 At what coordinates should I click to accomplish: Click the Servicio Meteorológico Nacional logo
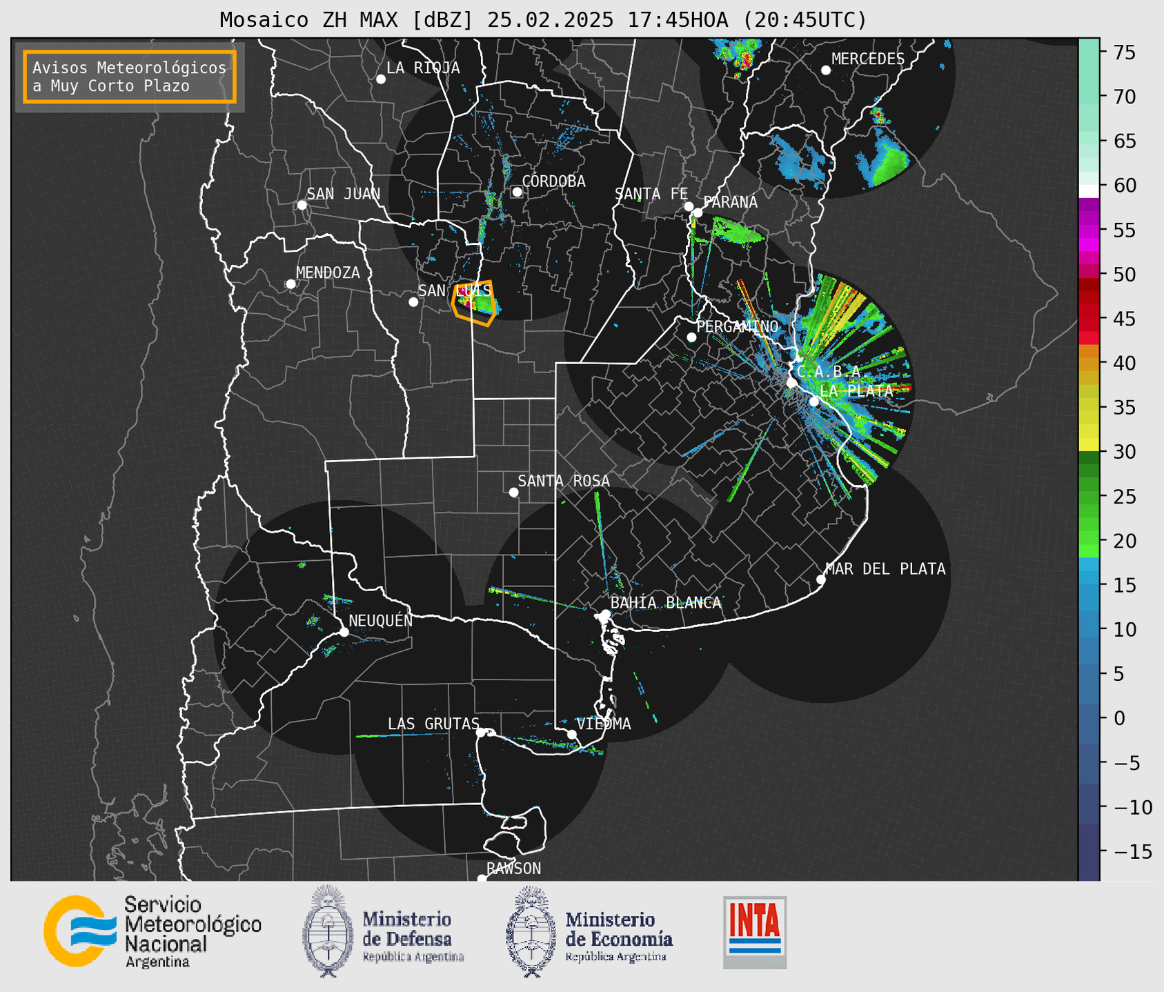pos(152,931)
